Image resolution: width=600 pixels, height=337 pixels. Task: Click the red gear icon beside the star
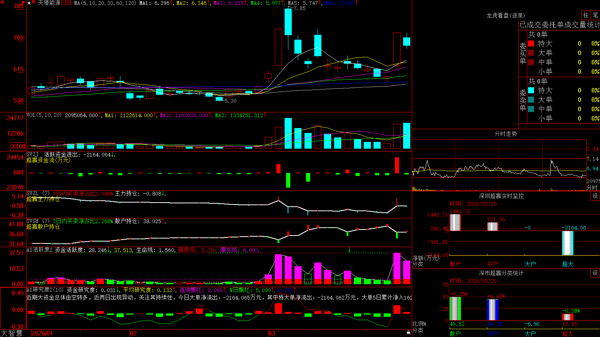(34, 3)
